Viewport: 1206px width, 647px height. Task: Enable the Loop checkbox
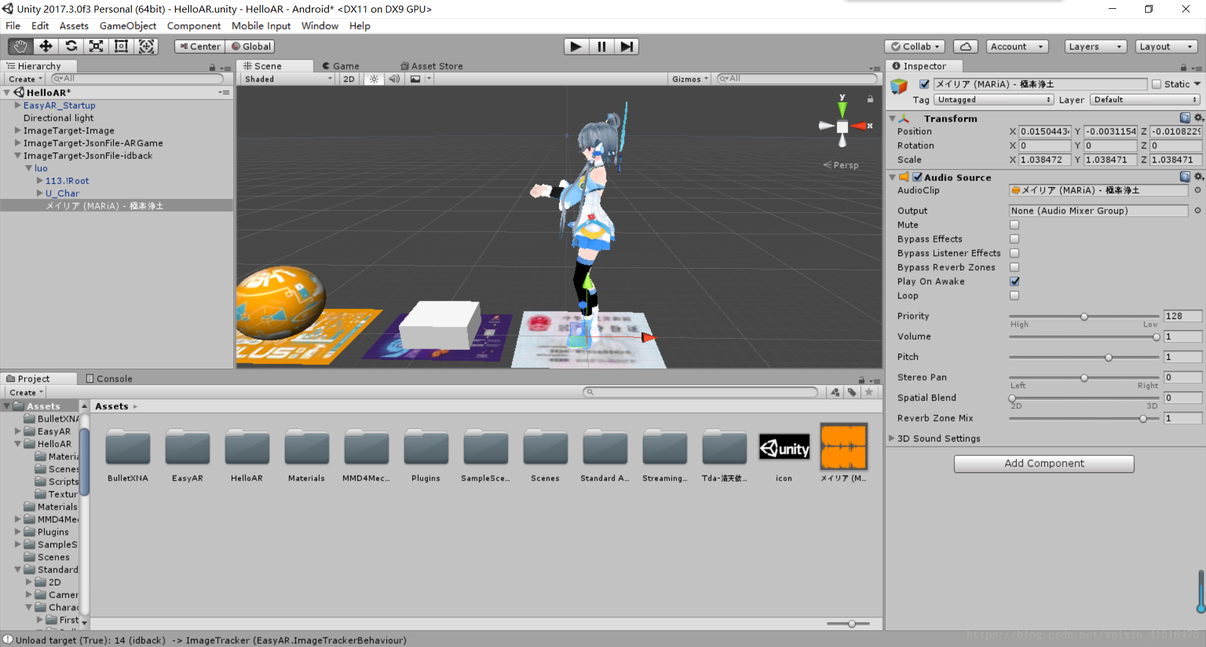point(1014,296)
